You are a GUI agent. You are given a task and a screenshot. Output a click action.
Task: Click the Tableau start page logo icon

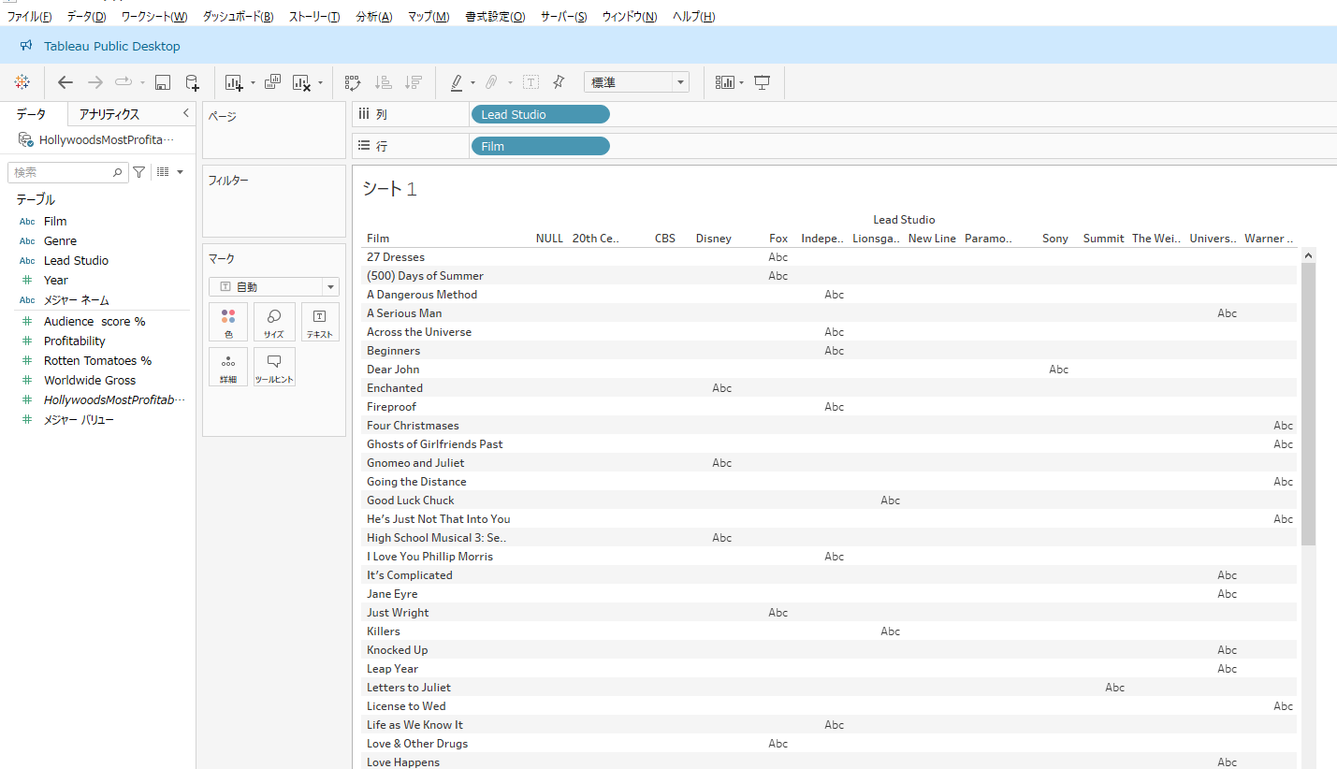click(22, 82)
